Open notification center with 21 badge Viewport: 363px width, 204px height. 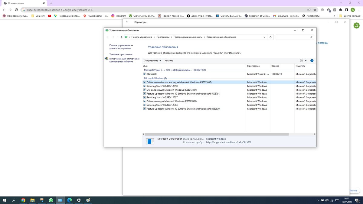point(357,200)
